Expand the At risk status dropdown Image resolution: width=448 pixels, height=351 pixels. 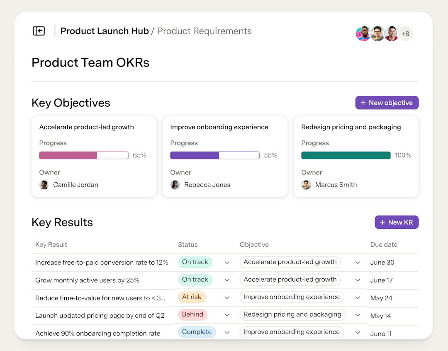pyautogui.click(x=227, y=297)
